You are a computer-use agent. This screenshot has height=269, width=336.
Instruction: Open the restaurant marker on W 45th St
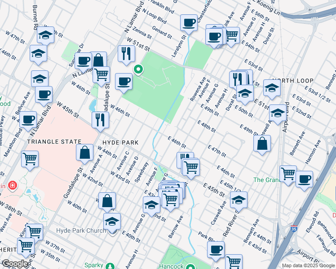[100, 120]
